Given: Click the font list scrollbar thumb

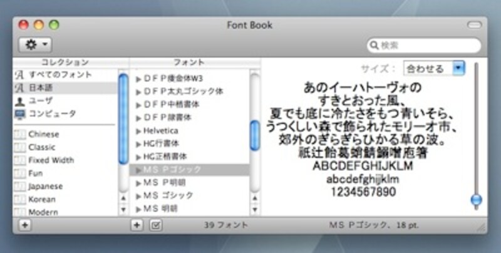Looking at the screenshot, I should click(255, 135).
